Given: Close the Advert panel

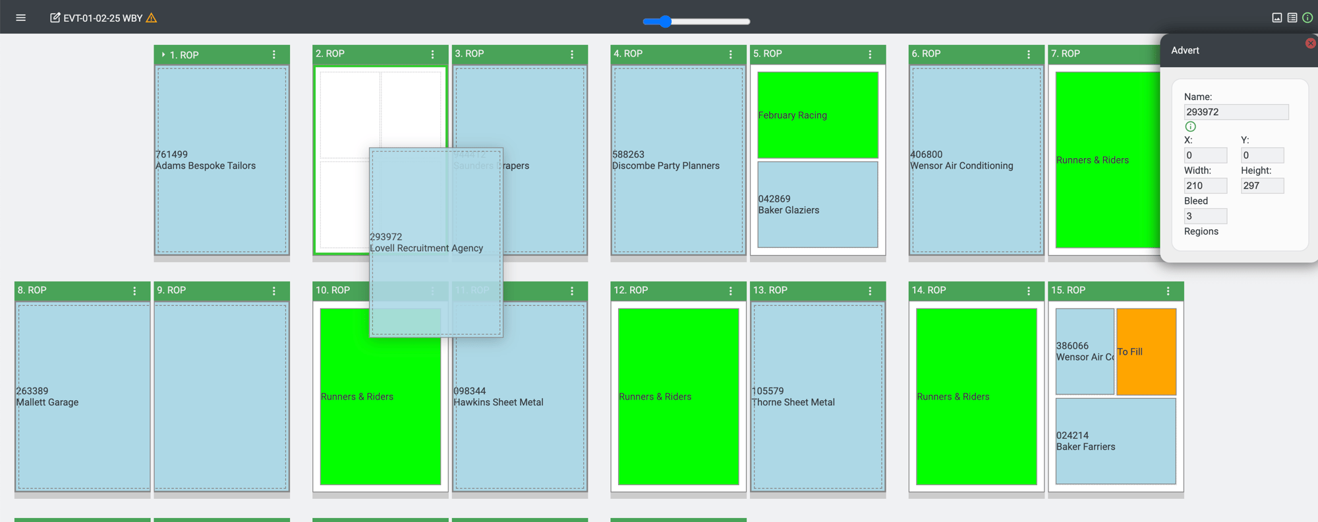Looking at the screenshot, I should 1311,43.
